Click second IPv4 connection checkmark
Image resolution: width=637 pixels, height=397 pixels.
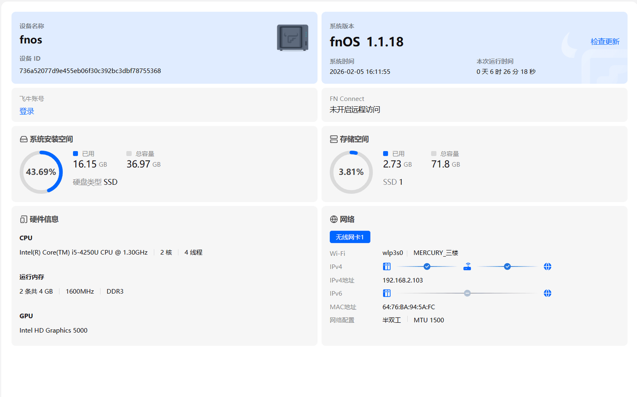[507, 267]
